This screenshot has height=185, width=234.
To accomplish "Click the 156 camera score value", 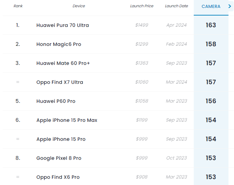I will click(x=211, y=101).
